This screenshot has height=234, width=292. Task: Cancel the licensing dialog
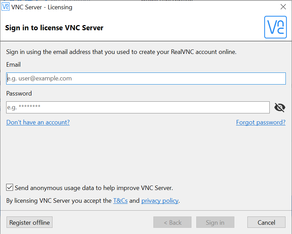pos(266,222)
